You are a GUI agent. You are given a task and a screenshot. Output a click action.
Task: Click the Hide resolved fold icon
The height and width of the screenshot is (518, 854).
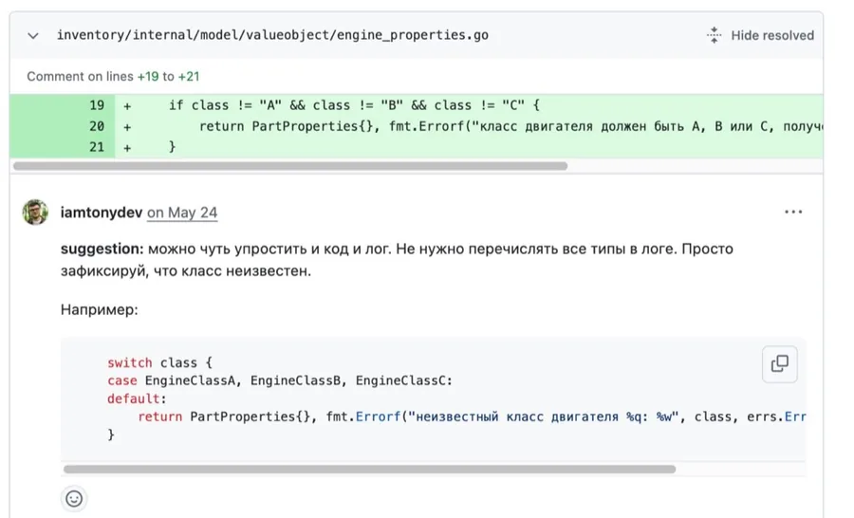pyautogui.click(x=714, y=35)
